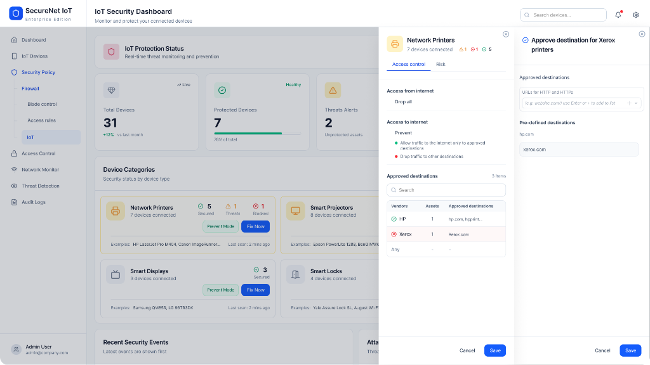
Task: Click the Admin User avatar
Action: tap(16, 350)
